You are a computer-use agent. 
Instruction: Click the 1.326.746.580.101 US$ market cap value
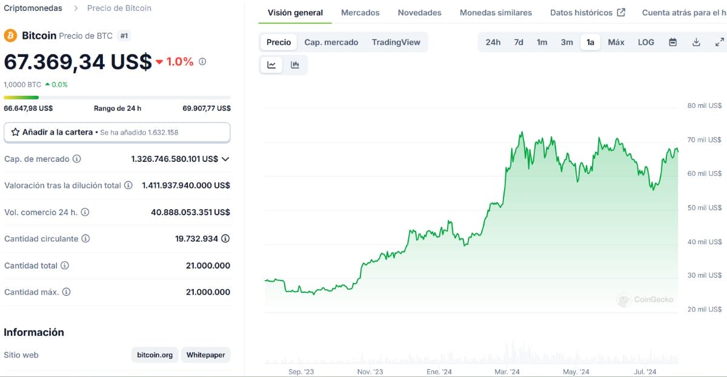pos(174,159)
